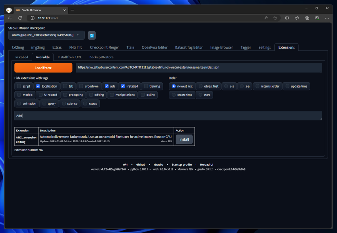
Task: Switch to the img2img tab
Action: [x=38, y=47]
